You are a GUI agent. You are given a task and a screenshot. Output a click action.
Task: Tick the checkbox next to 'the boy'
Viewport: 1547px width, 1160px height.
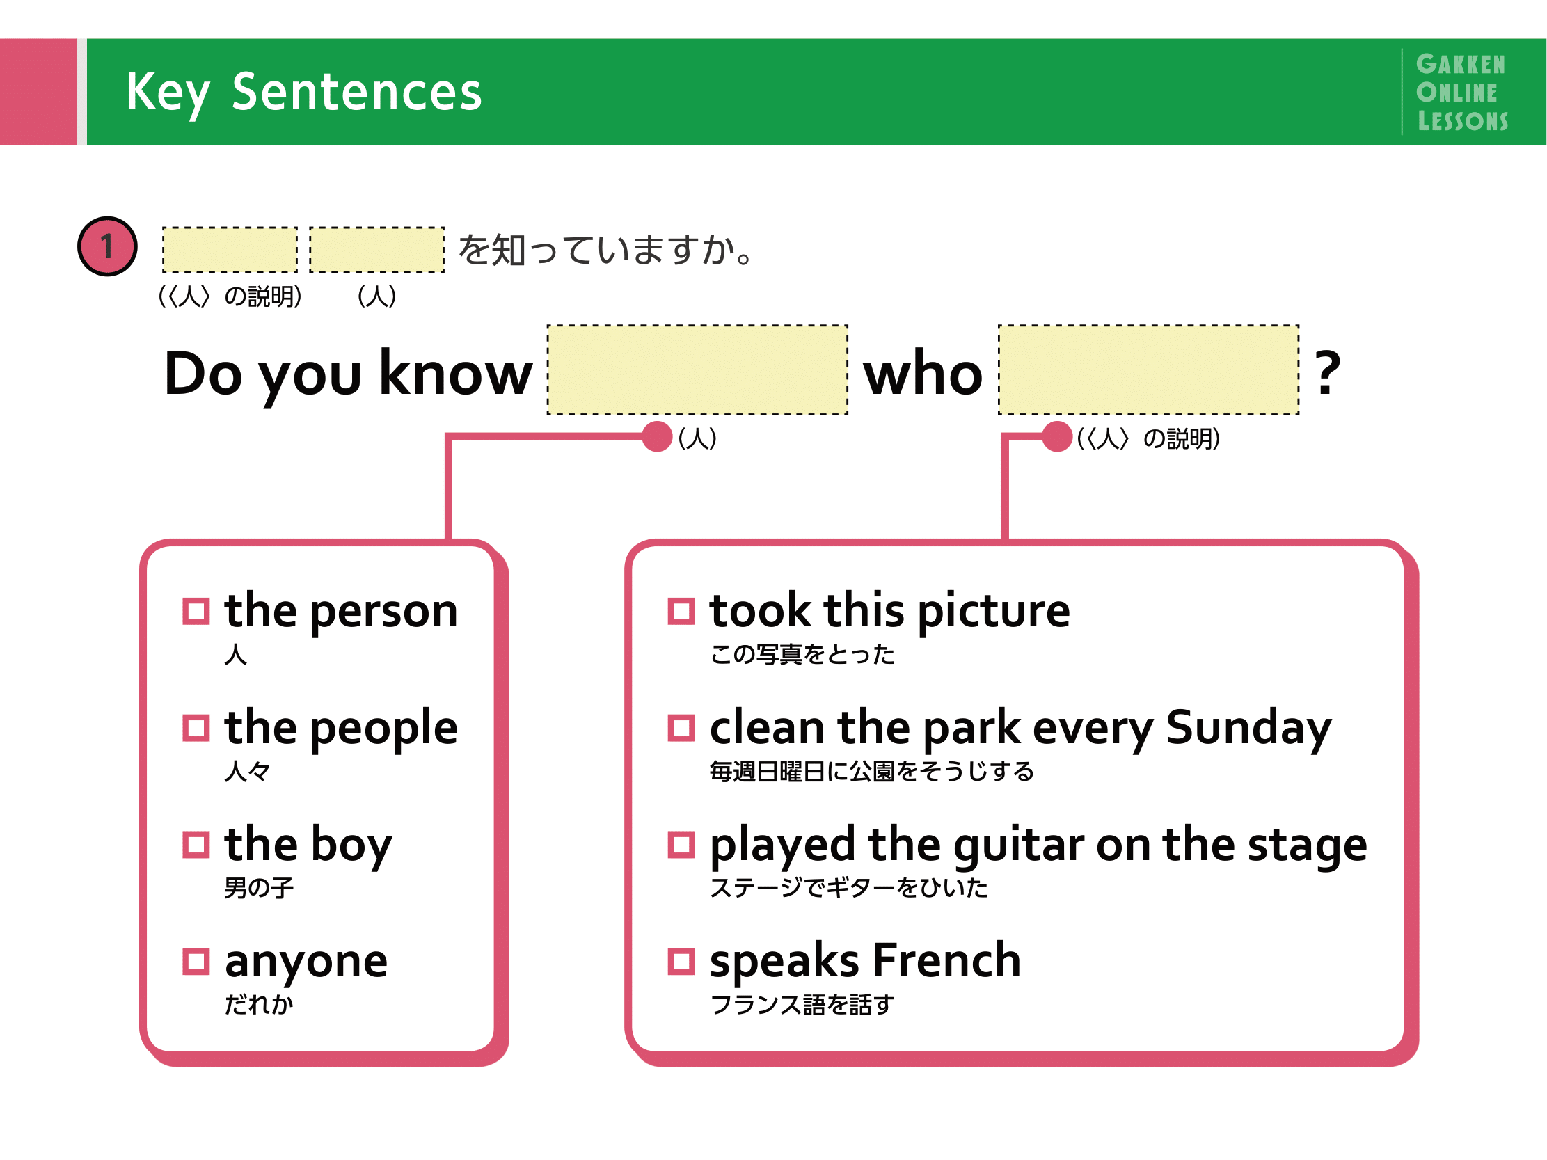point(196,845)
